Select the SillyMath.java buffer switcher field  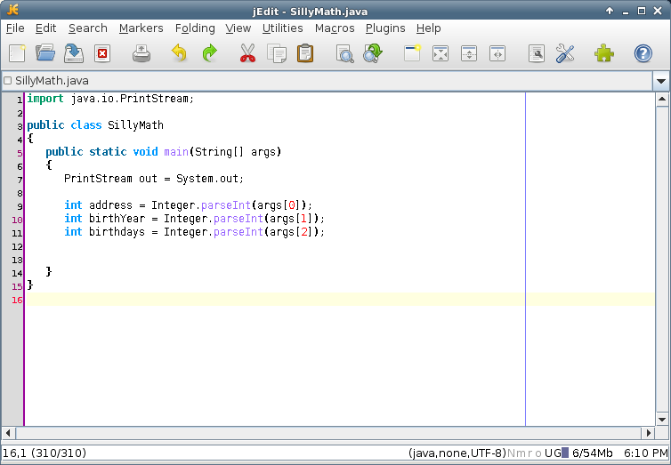click(327, 81)
